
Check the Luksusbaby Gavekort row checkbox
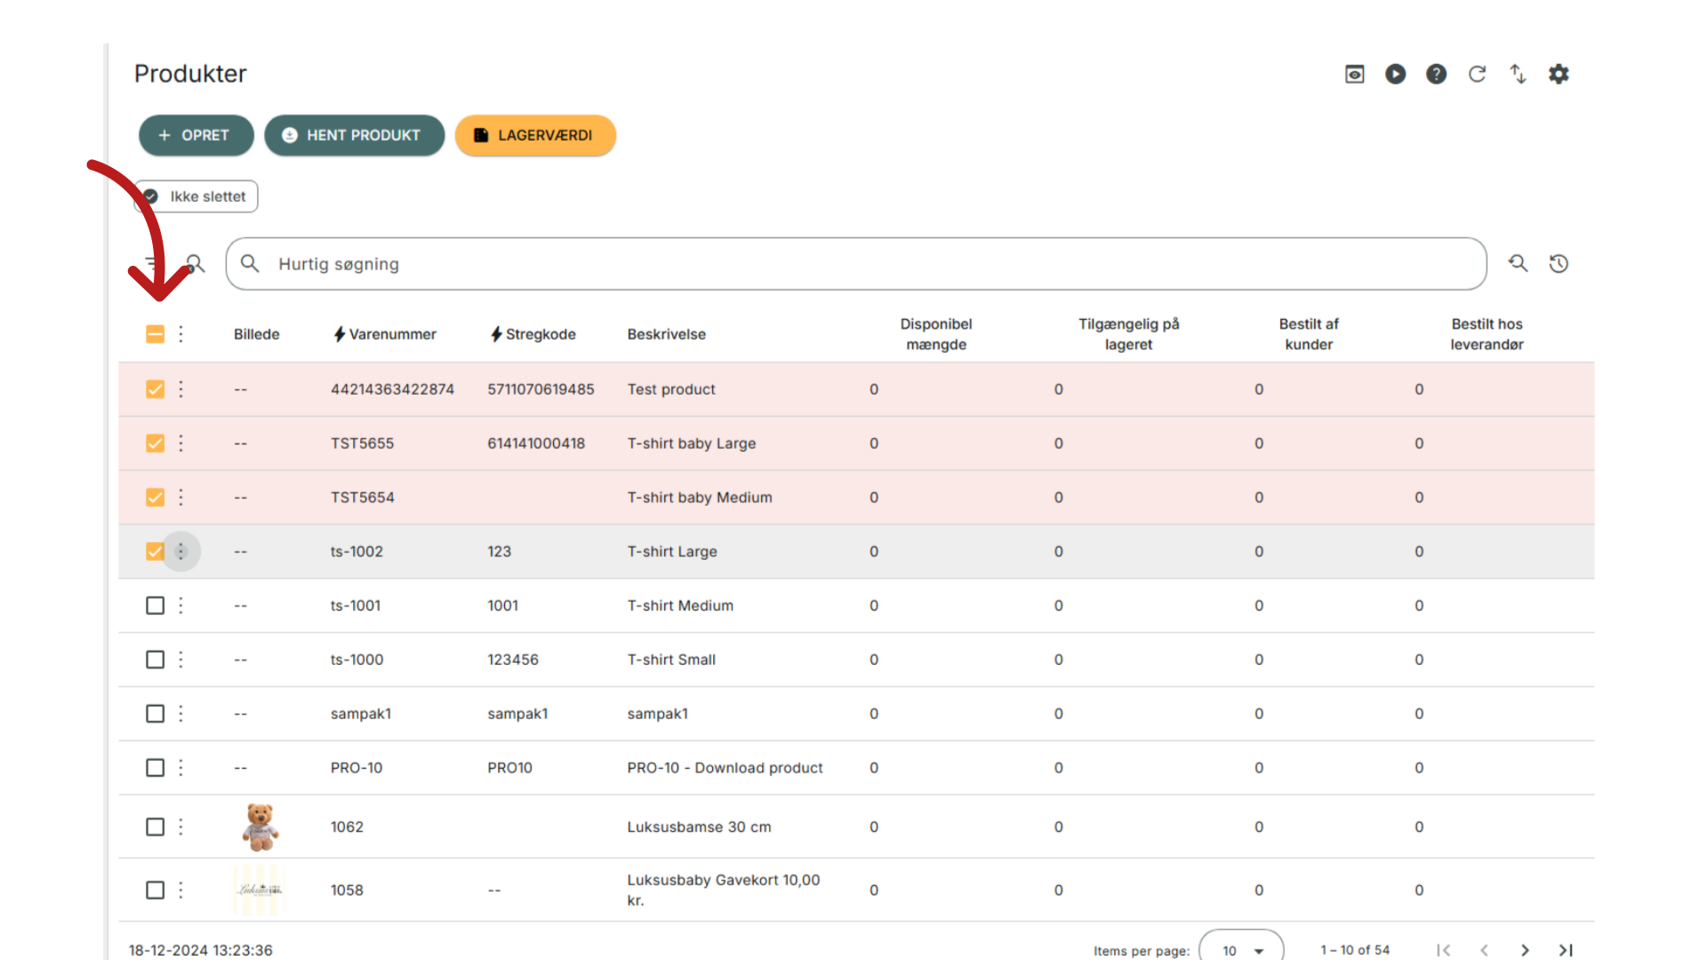155,890
